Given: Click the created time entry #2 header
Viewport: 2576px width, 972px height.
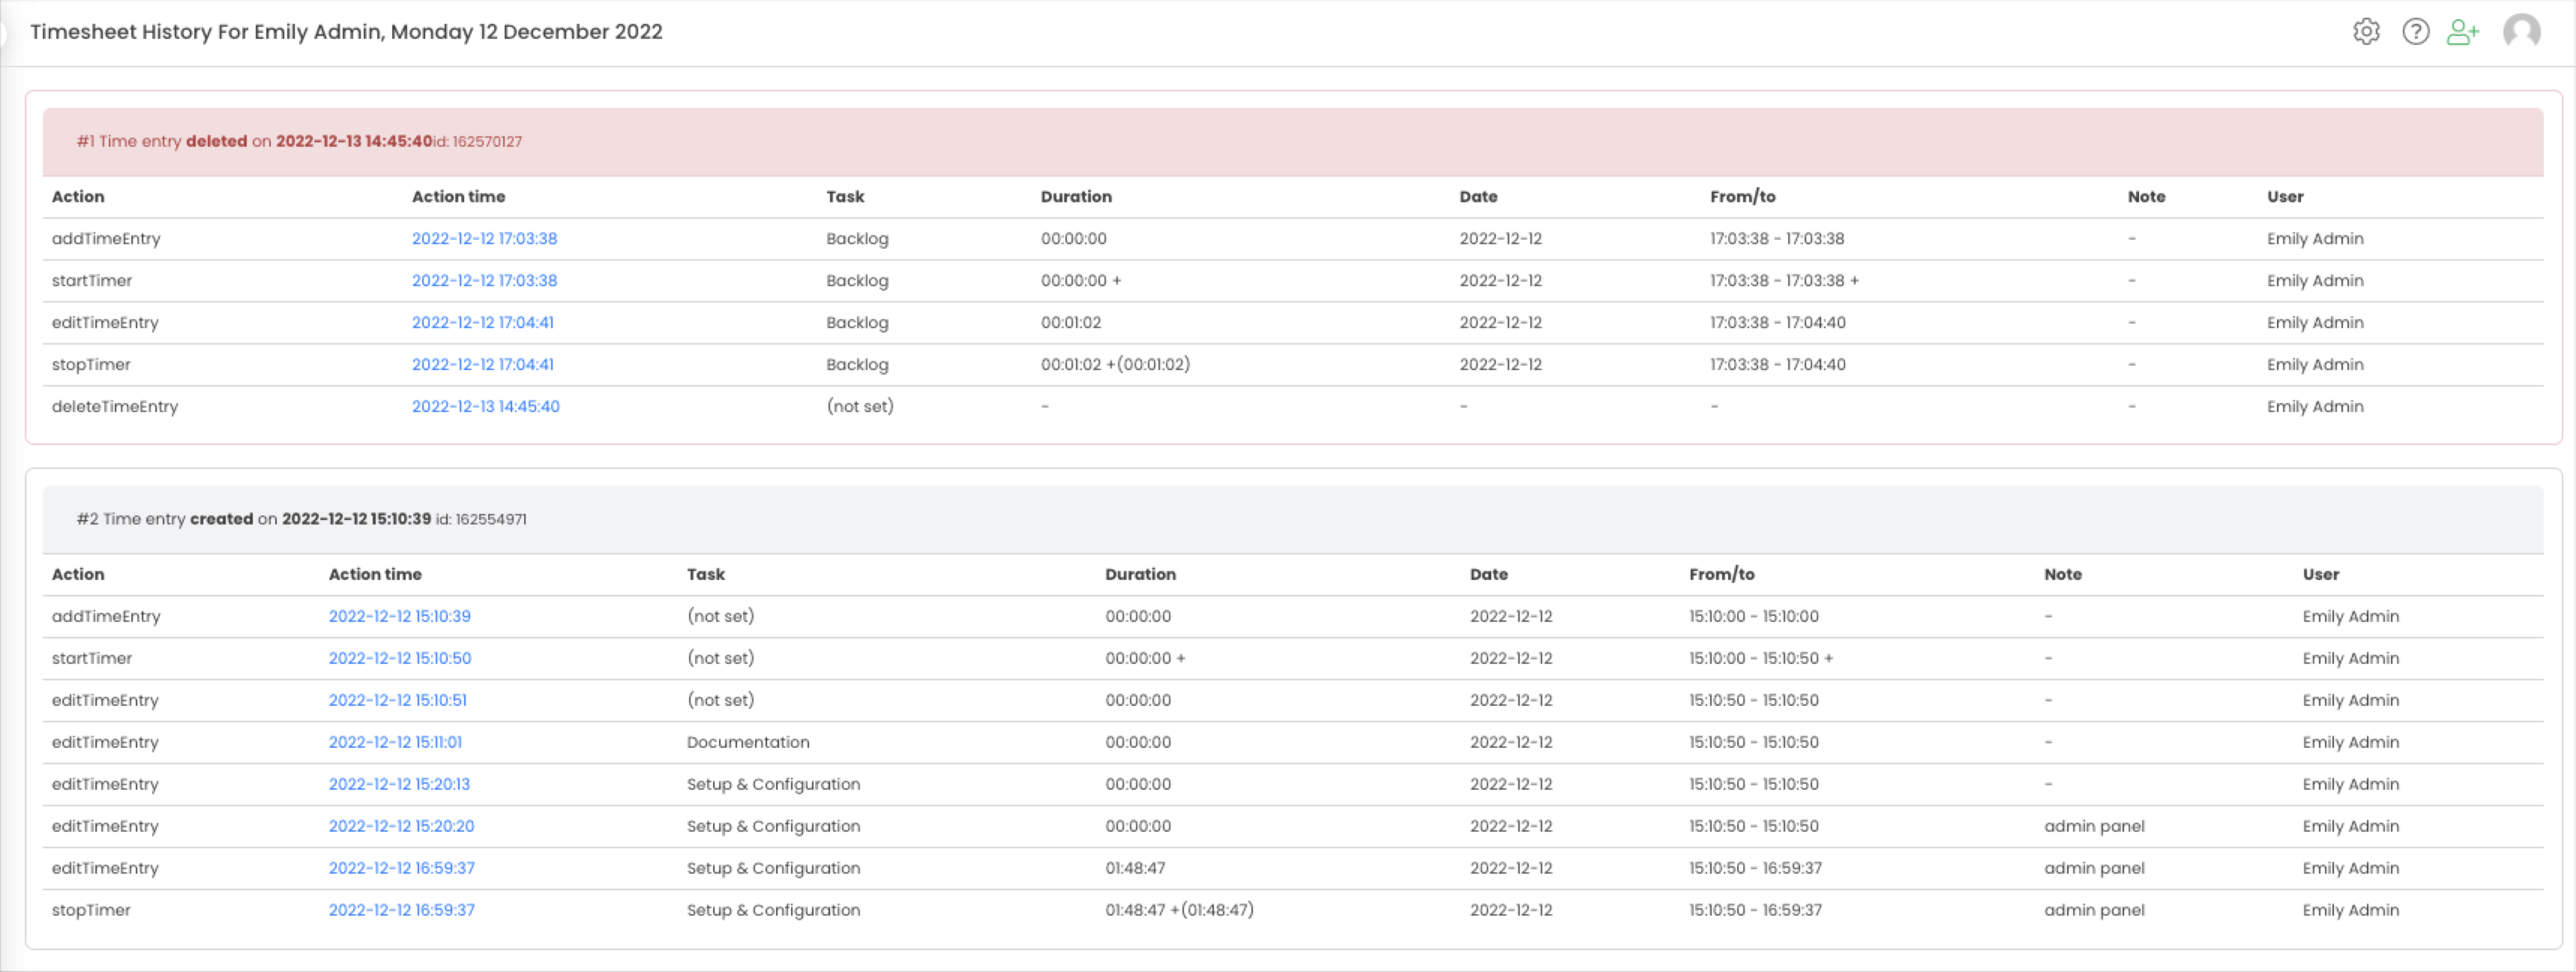Looking at the screenshot, I should click(301, 520).
